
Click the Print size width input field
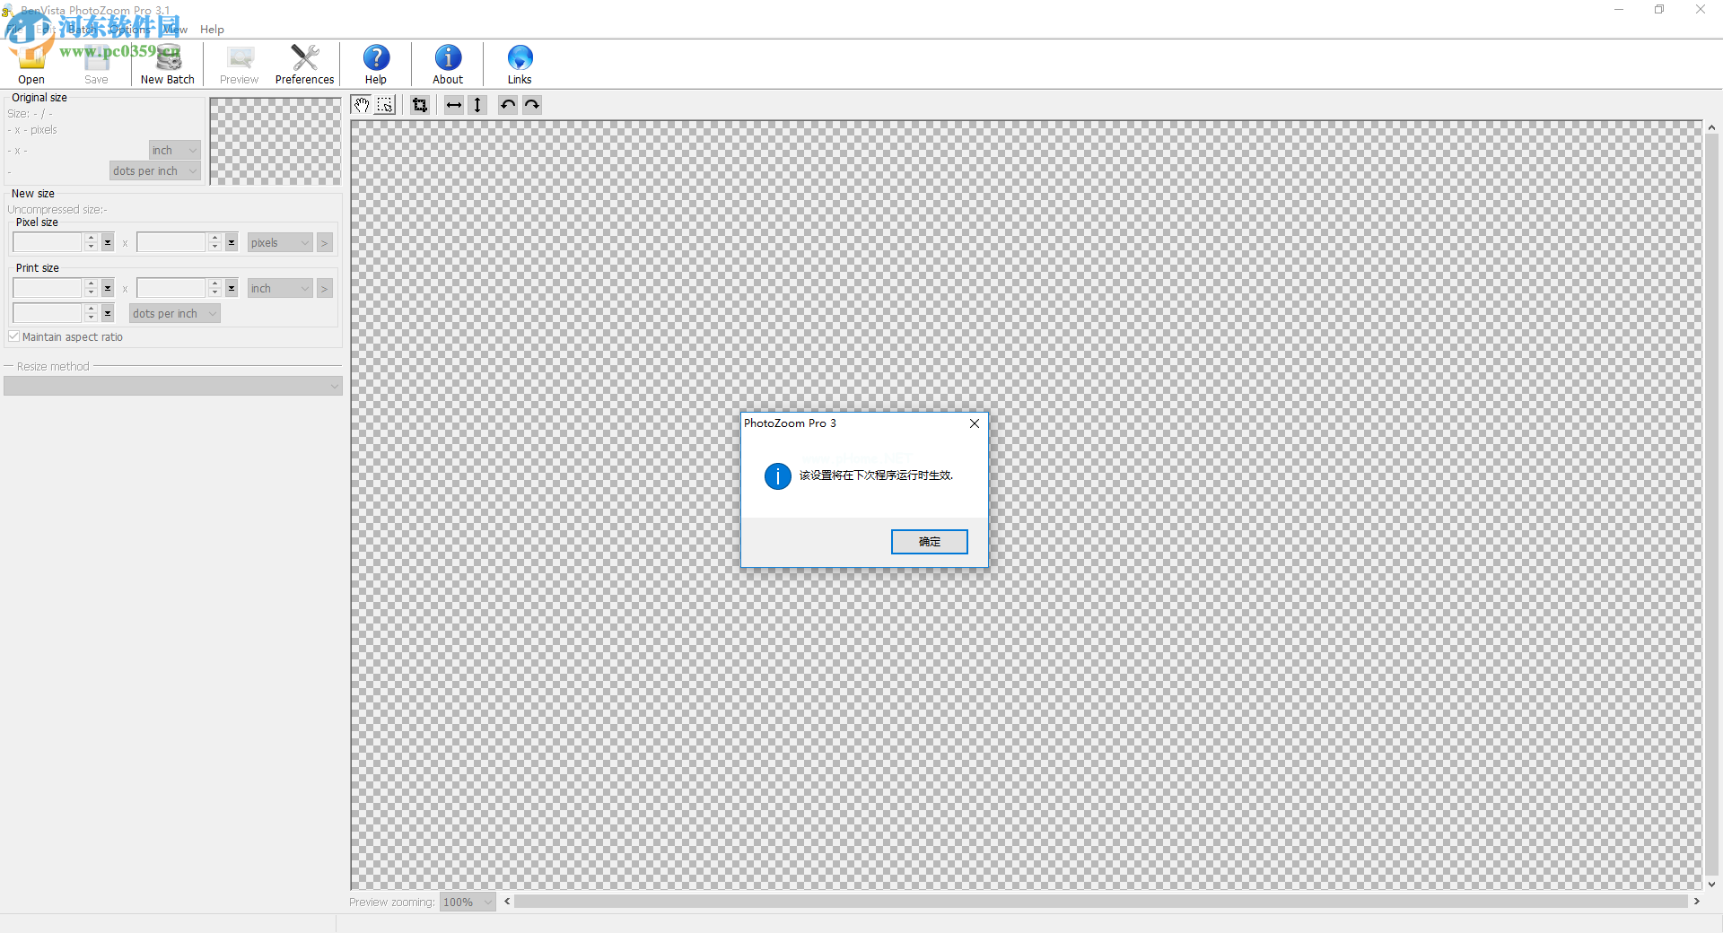point(48,288)
